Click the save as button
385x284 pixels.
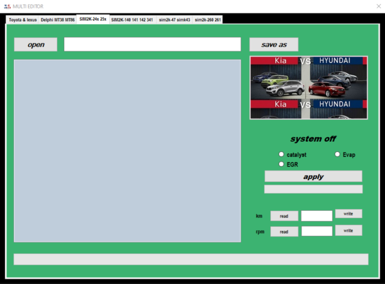(x=274, y=44)
